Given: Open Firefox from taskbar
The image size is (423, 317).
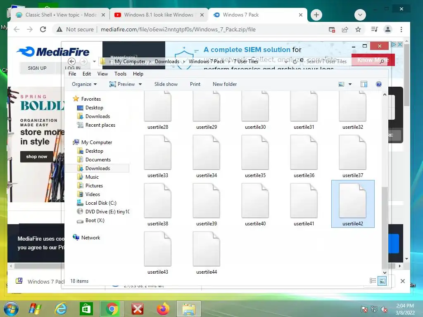Looking at the screenshot, I should [163, 309].
